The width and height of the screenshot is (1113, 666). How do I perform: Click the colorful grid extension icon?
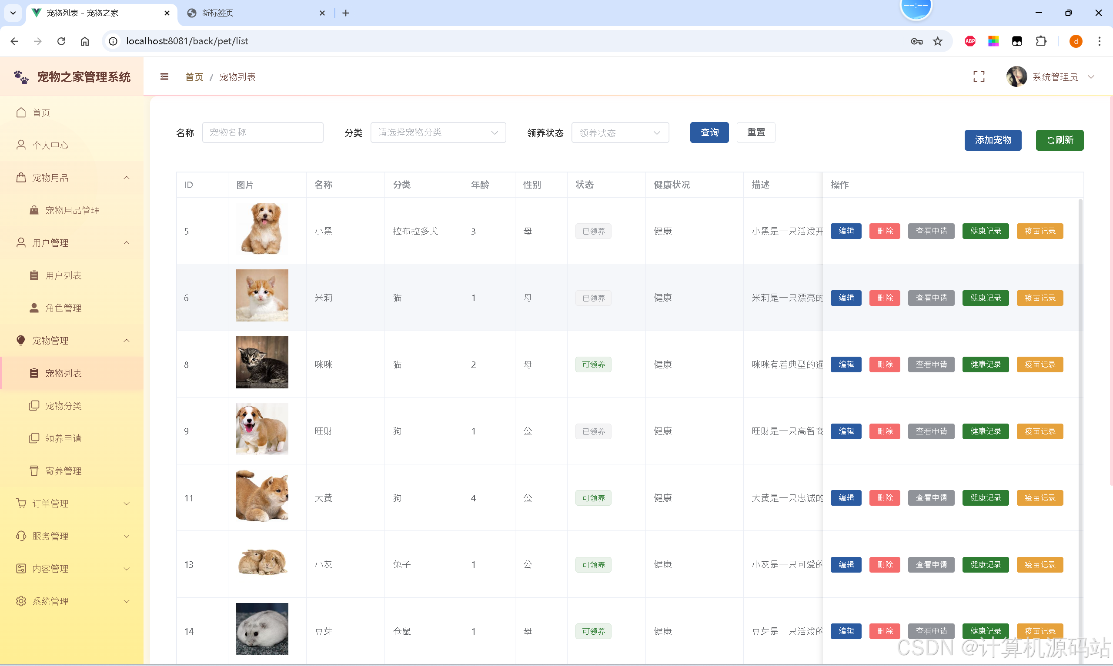tap(993, 41)
